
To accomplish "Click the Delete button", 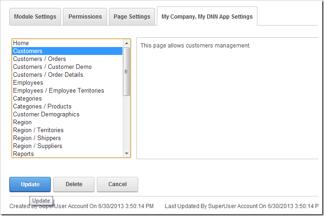I will tap(74, 184).
